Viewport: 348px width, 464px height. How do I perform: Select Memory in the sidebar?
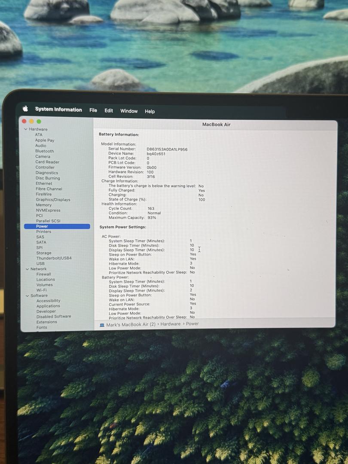(44, 205)
